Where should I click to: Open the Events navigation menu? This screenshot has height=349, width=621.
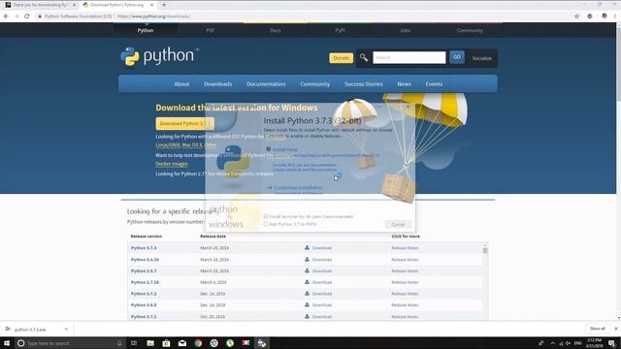[x=434, y=84]
